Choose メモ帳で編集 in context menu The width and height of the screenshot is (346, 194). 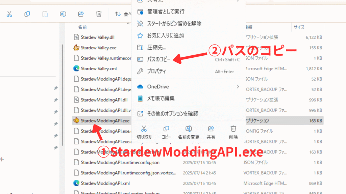pyautogui.click(x=189, y=98)
